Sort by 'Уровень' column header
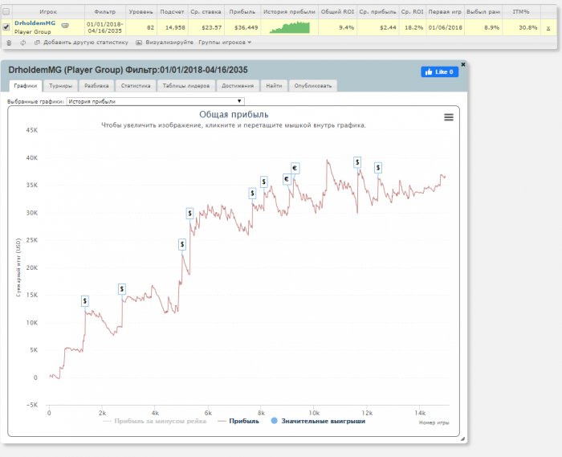 coord(140,12)
